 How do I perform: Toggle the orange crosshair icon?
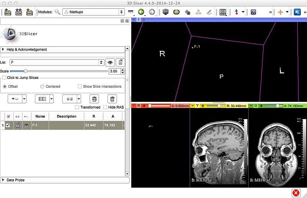click(281, 12)
